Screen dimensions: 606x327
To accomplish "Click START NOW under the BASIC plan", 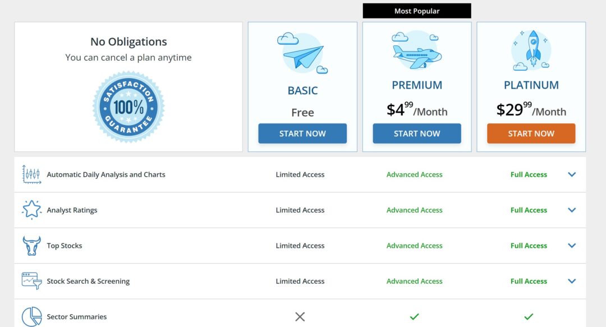I will point(302,133).
